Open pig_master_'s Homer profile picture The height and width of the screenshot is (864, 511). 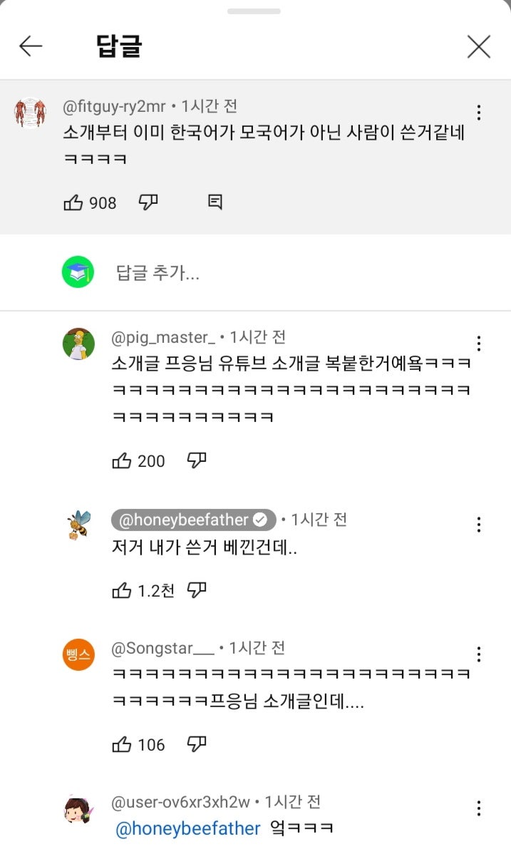pyautogui.click(x=78, y=344)
